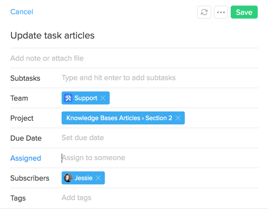Click the Update task articles title
The width and height of the screenshot is (268, 213).
[x=53, y=35]
